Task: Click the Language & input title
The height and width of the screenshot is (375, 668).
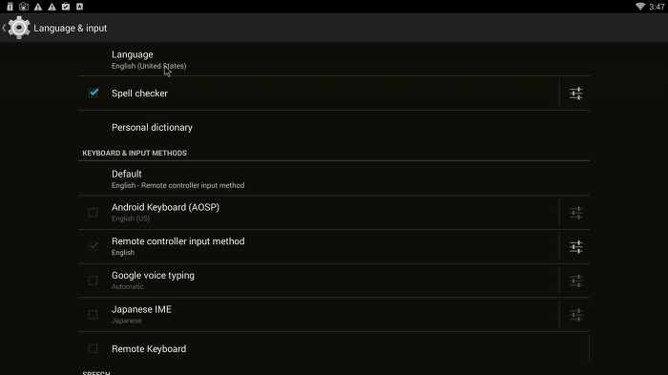Action: point(71,28)
